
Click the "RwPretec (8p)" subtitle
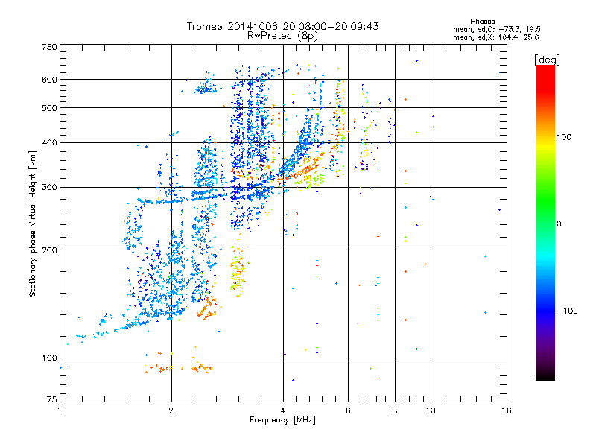click(282, 36)
